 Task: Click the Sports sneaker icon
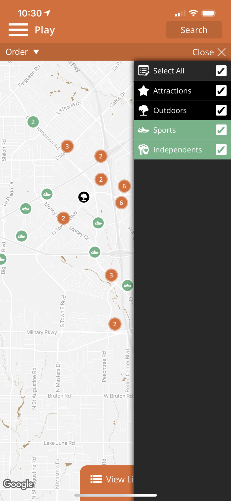[144, 130]
